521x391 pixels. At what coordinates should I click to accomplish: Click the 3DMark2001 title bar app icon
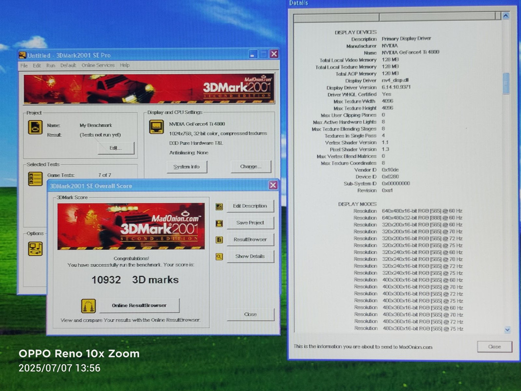coord(22,55)
